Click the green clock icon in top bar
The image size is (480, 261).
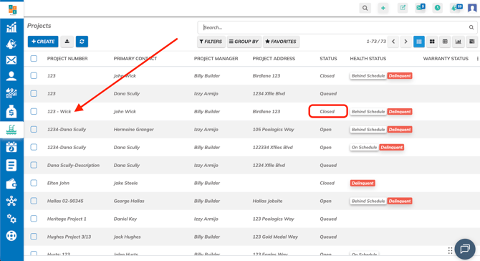[x=438, y=8]
